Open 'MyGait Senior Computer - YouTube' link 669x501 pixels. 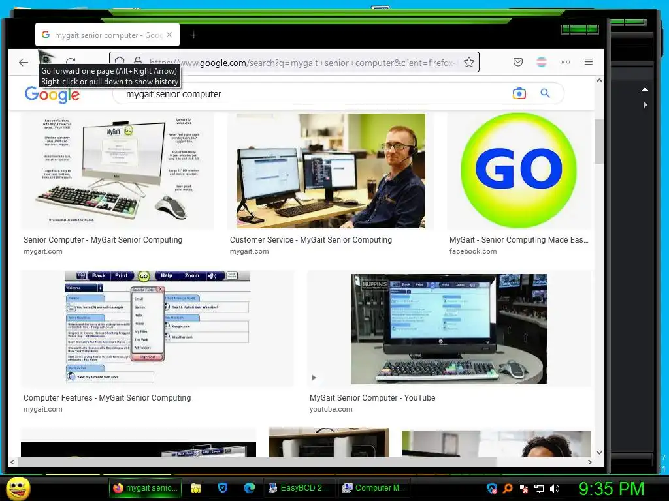click(x=372, y=397)
